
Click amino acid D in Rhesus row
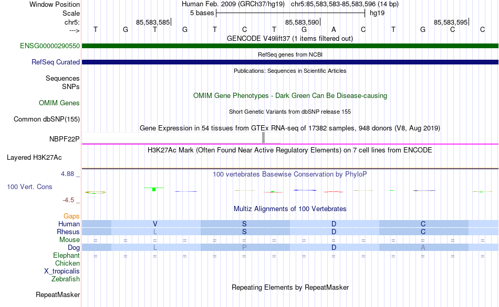[x=334, y=232]
